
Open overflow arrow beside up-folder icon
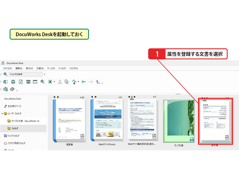(102, 83)
